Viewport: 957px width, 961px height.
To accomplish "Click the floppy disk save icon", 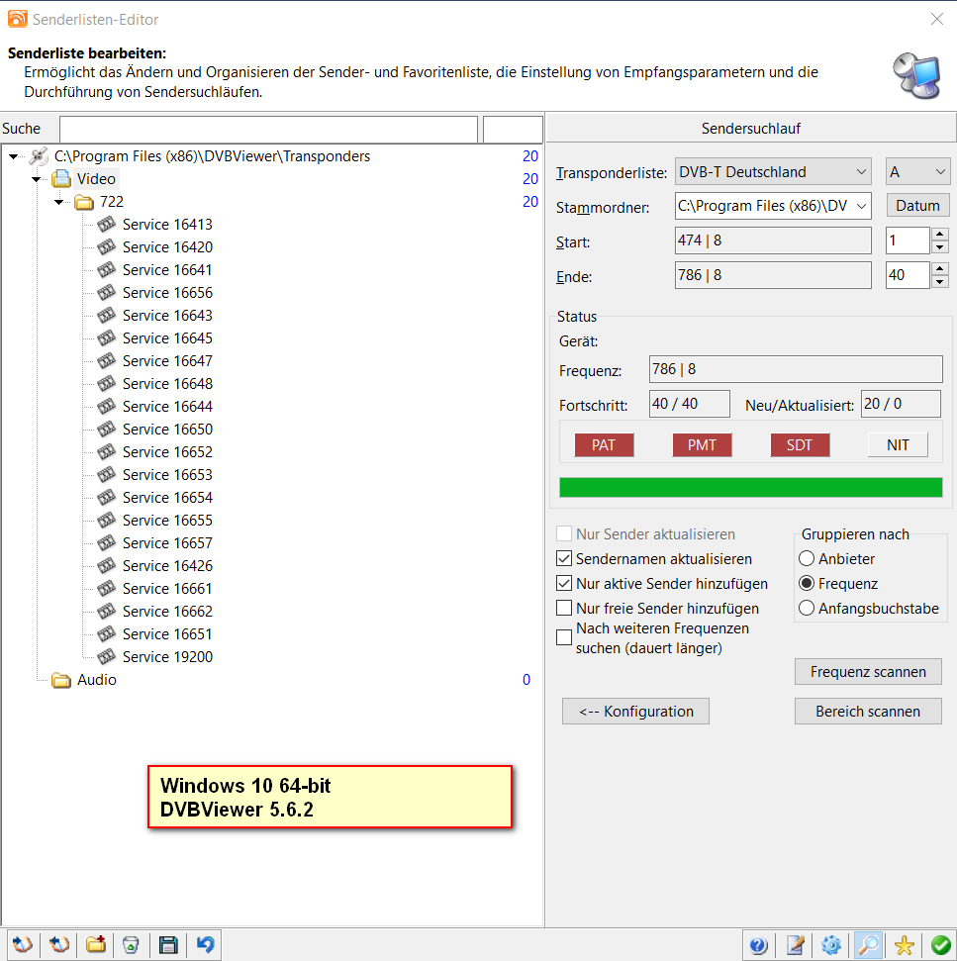I will click(167, 944).
